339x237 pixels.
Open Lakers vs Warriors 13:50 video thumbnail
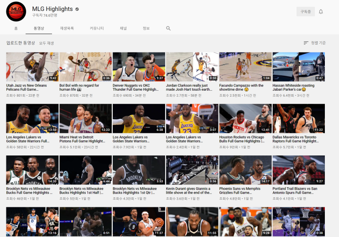pyautogui.click(x=32, y=118)
